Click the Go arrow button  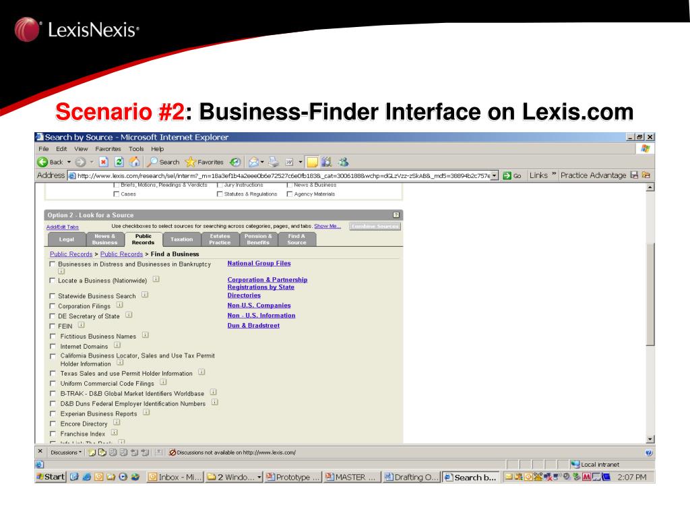(512, 175)
